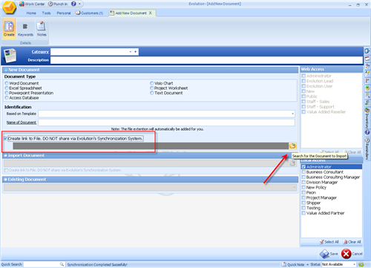
Task: Check New Policy in Local Access
Action: (x=303, y=187)
